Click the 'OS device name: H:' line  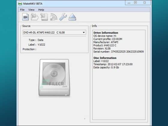tap(105, 36)
